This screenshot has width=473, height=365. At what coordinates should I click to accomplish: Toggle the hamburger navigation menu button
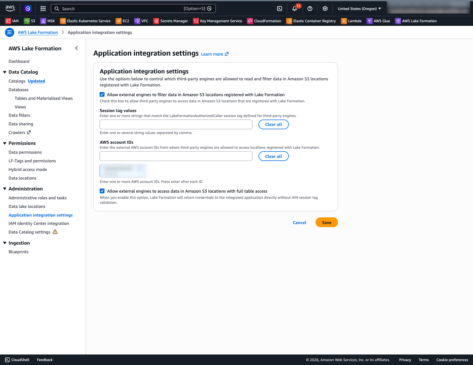9,32
